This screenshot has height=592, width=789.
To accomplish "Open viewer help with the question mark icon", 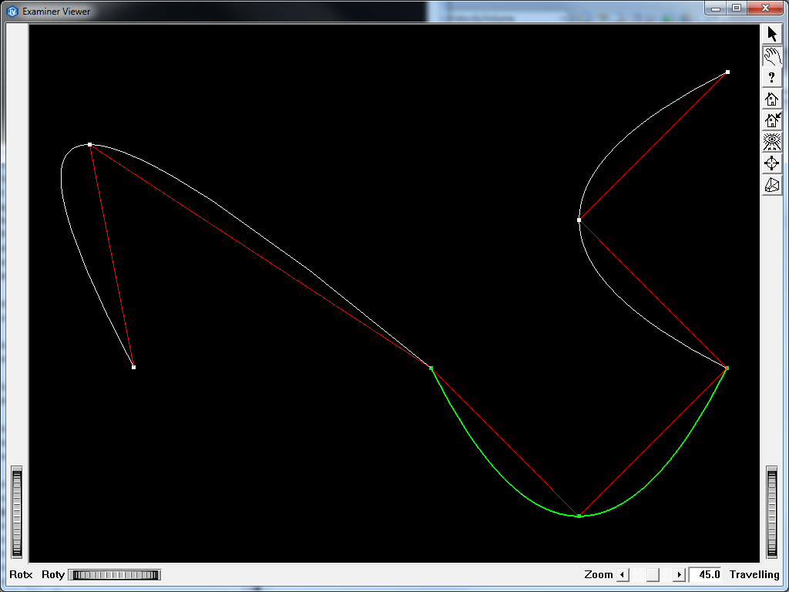I will point(771,76).
